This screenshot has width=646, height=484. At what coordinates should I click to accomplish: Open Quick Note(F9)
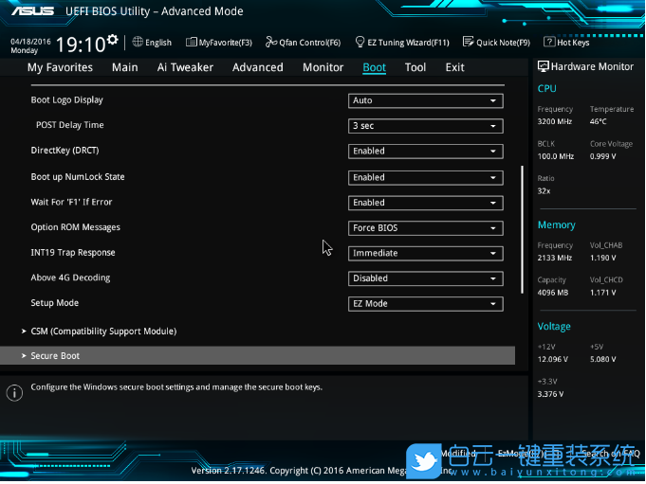496,43
